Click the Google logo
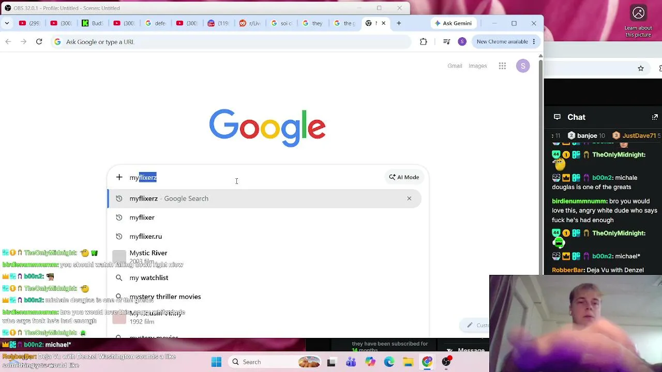 (267, 128)
